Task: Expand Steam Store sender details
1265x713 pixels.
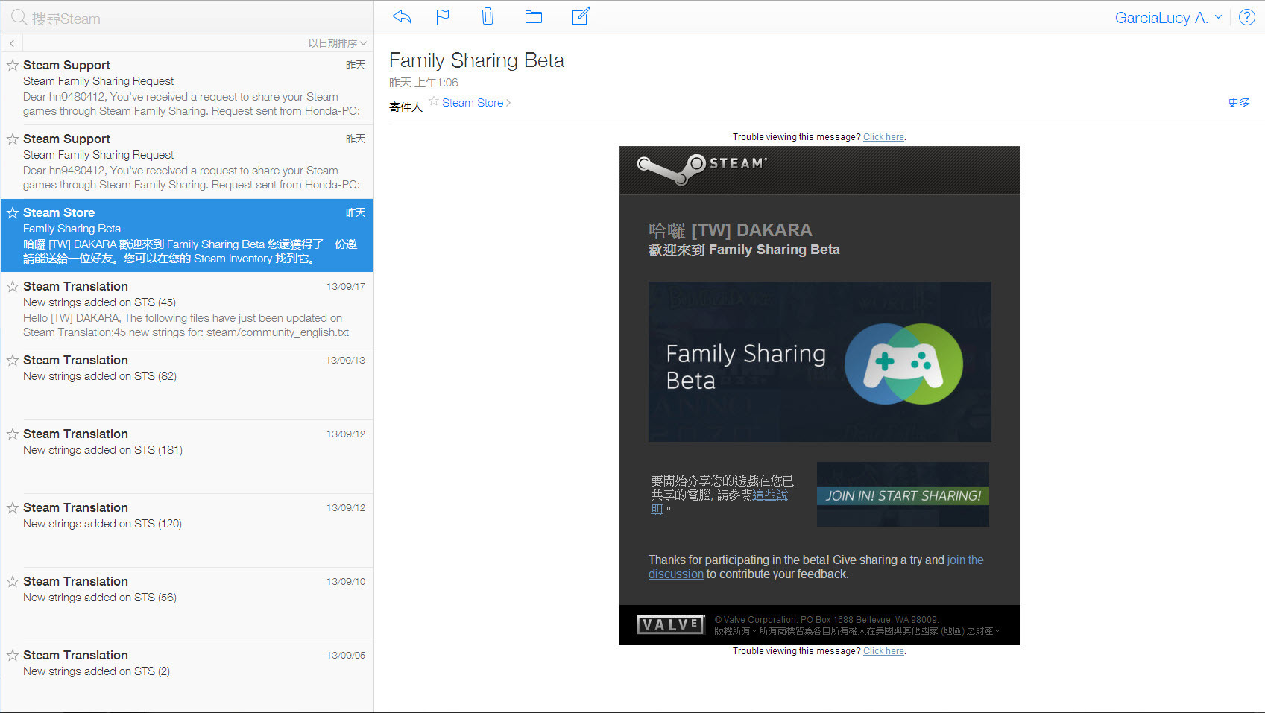Action: click(x=476, y=103)
